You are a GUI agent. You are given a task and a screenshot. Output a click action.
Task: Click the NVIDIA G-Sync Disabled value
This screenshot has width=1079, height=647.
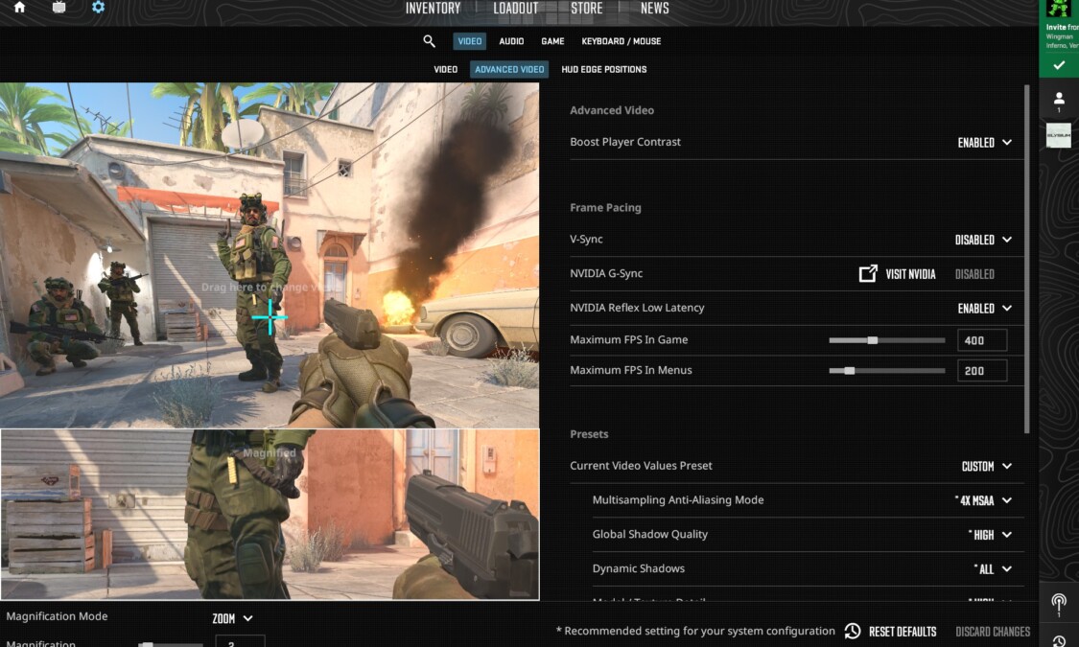pos(974,274)
